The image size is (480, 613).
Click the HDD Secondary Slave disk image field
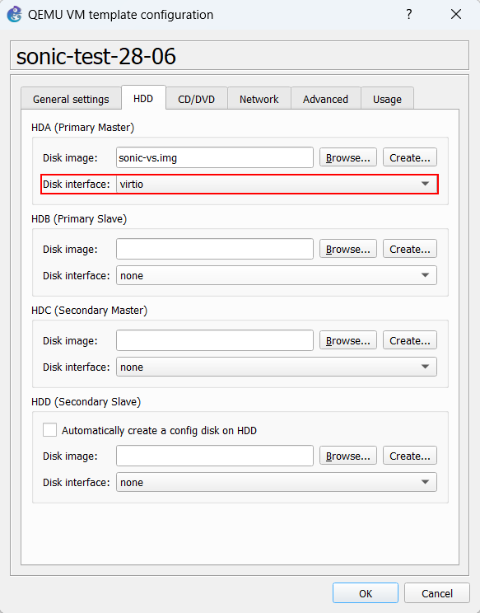coord(214,456)
